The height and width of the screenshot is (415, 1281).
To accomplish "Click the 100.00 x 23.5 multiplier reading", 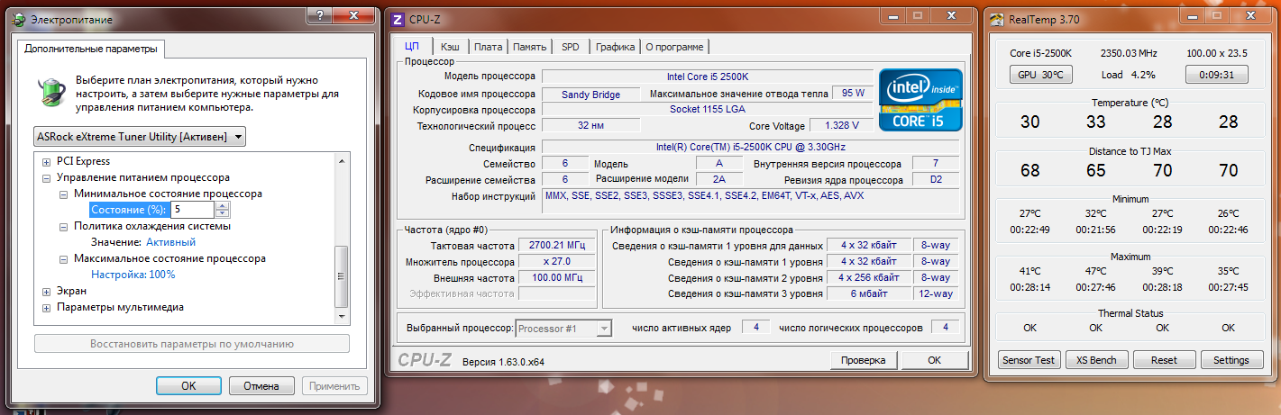I will (x=1216, y=54).
